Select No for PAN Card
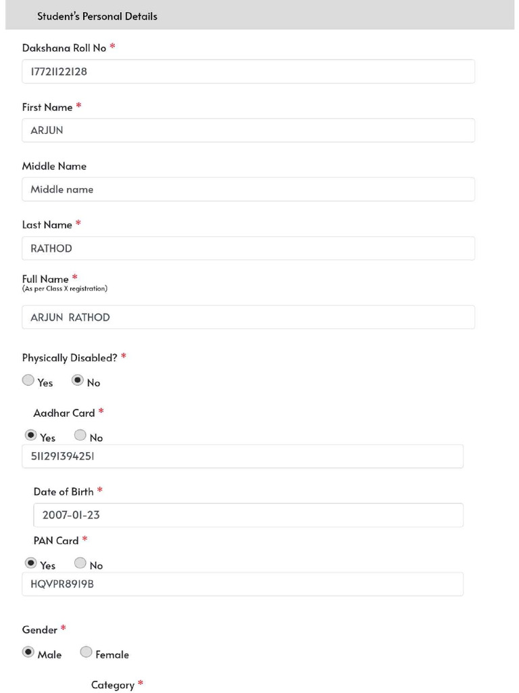 80,563
